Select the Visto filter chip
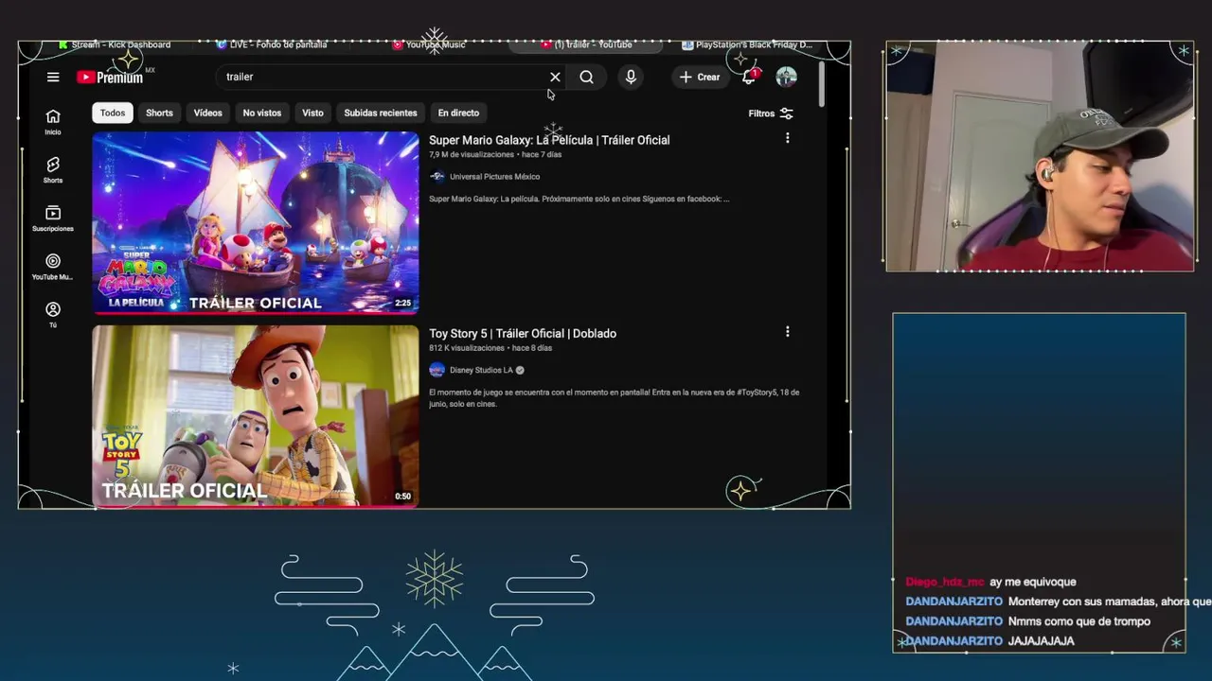Image resolution: width=1212 pixels, height=681 pixels. (x=312, y=113)
